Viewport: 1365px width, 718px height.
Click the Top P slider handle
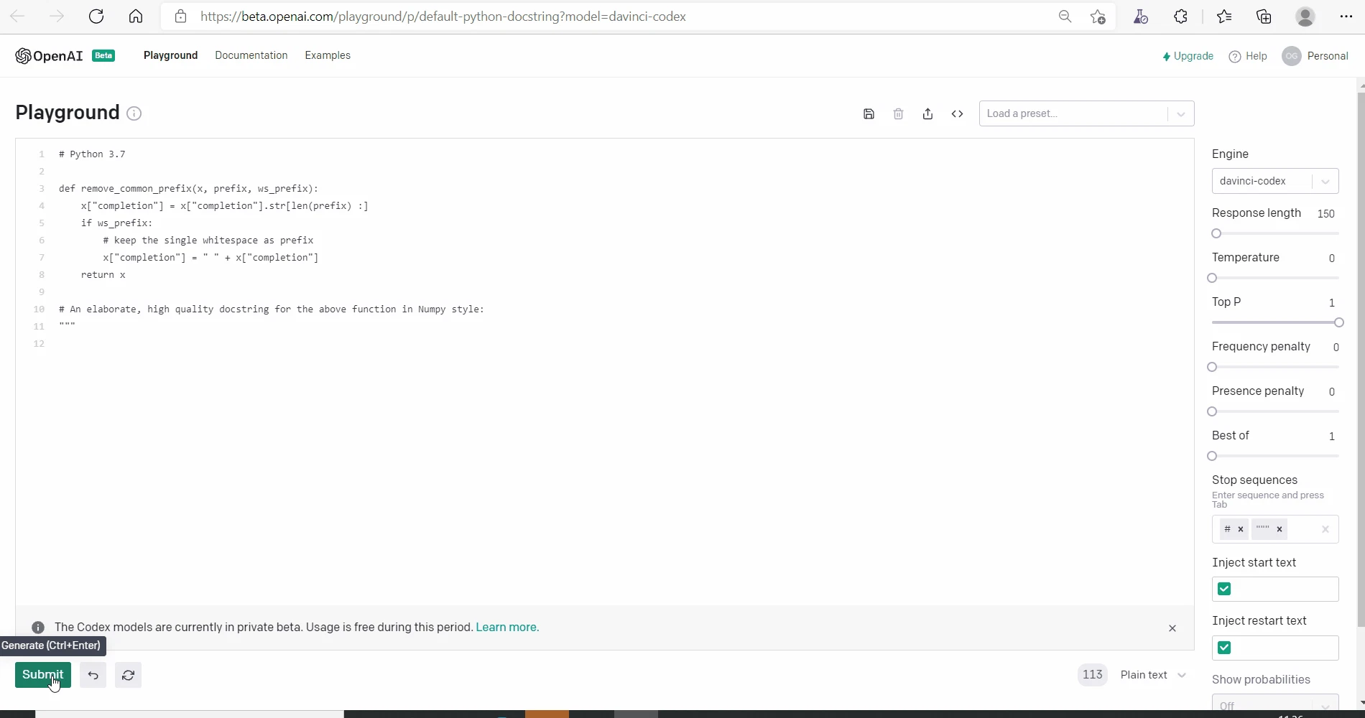tap(1338, 322)
